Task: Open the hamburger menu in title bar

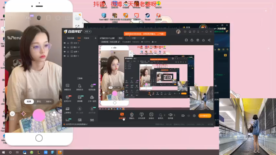Action: click(198, 31)
